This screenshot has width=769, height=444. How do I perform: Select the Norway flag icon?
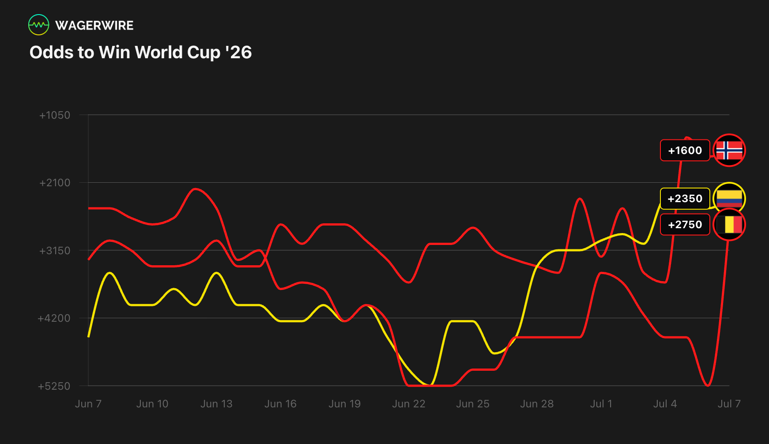click(729, 151)
